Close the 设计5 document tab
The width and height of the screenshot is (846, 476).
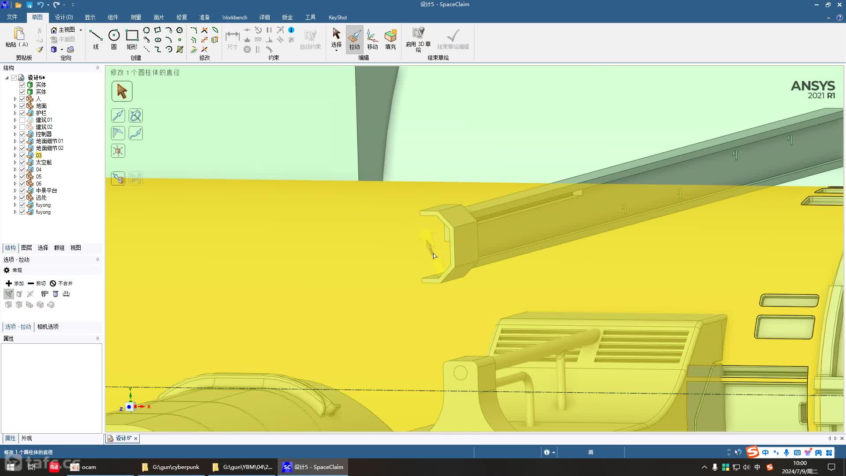tap(136, 438)
